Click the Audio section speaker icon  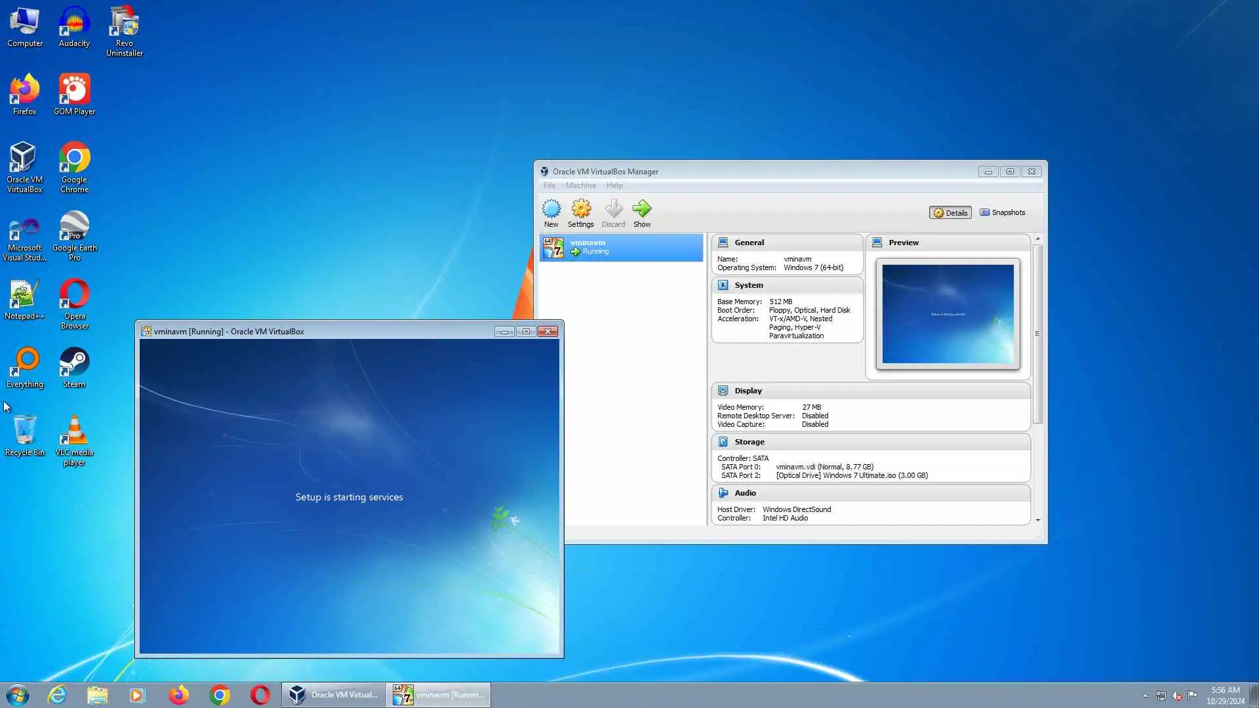tap(723, 493)
